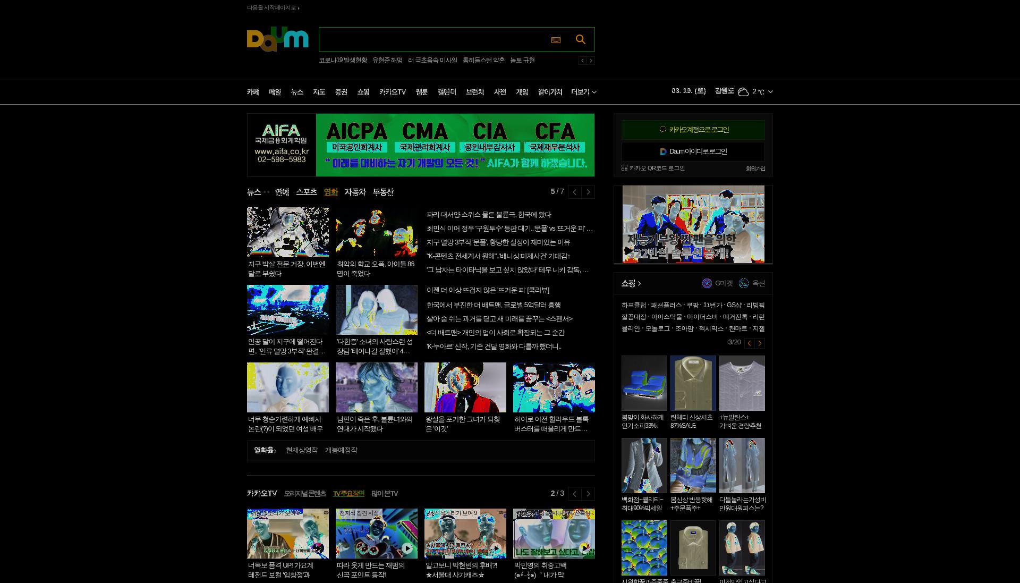Open 카카오TV in the navigation bar
Screen dimensions: 1020x583
click(x=393, y=92)
